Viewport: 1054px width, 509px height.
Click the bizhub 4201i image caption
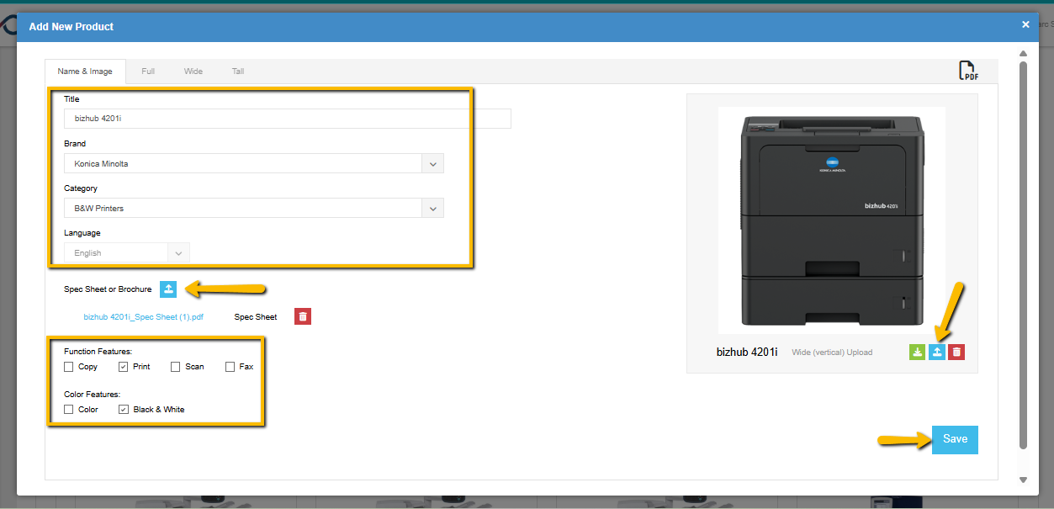click(747, 352)
